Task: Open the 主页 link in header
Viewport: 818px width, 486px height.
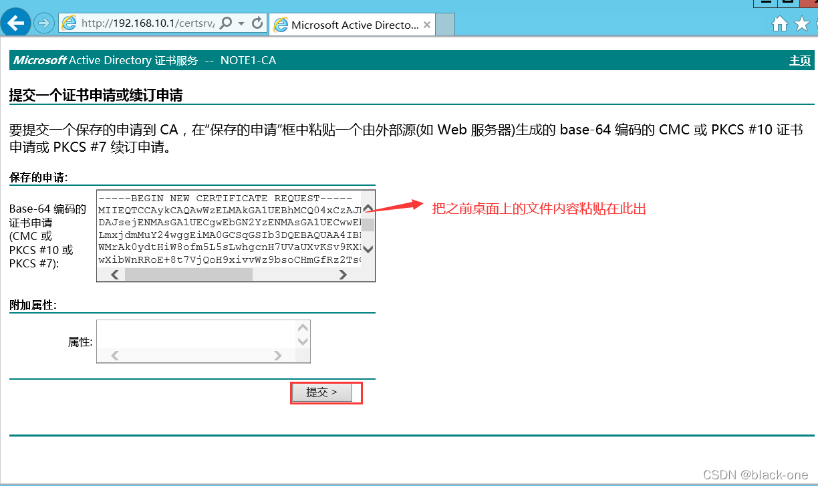Action: point(800,61)
